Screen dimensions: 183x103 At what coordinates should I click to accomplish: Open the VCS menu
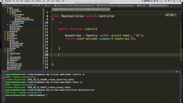point(53,1)
